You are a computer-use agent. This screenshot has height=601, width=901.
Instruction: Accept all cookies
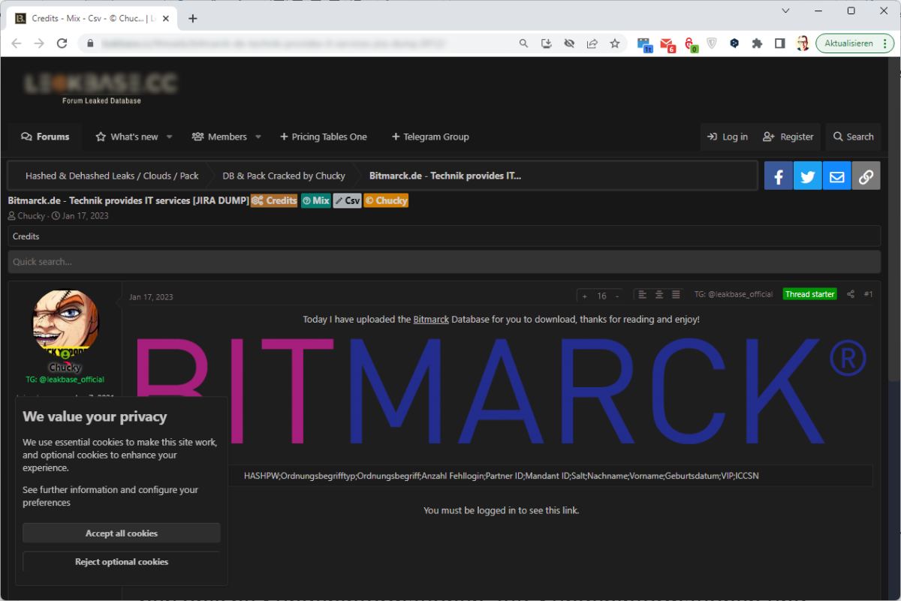coord(122,533)
